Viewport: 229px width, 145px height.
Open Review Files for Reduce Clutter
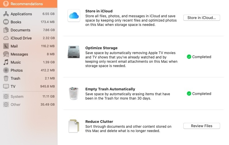(201, 126)
